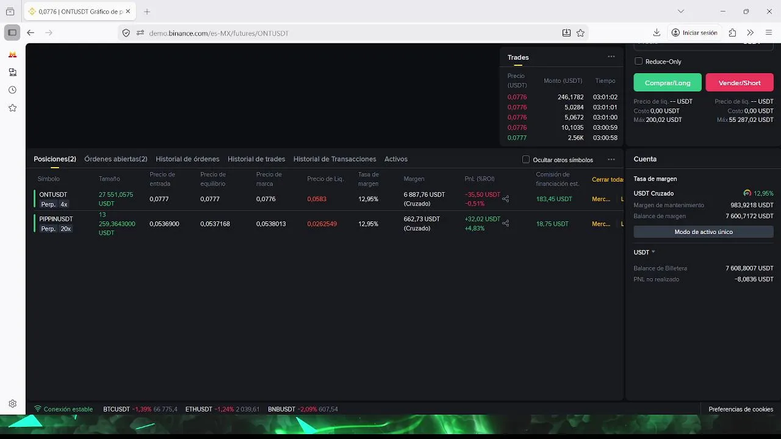Click the BTCUSDT ticker in footer
The width and height of the screenshot is (781, 439).
point(140,409)
